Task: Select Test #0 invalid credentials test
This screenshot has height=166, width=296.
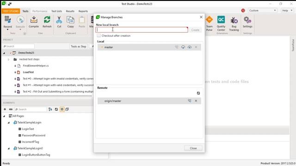Action: [x=58, y=79]
